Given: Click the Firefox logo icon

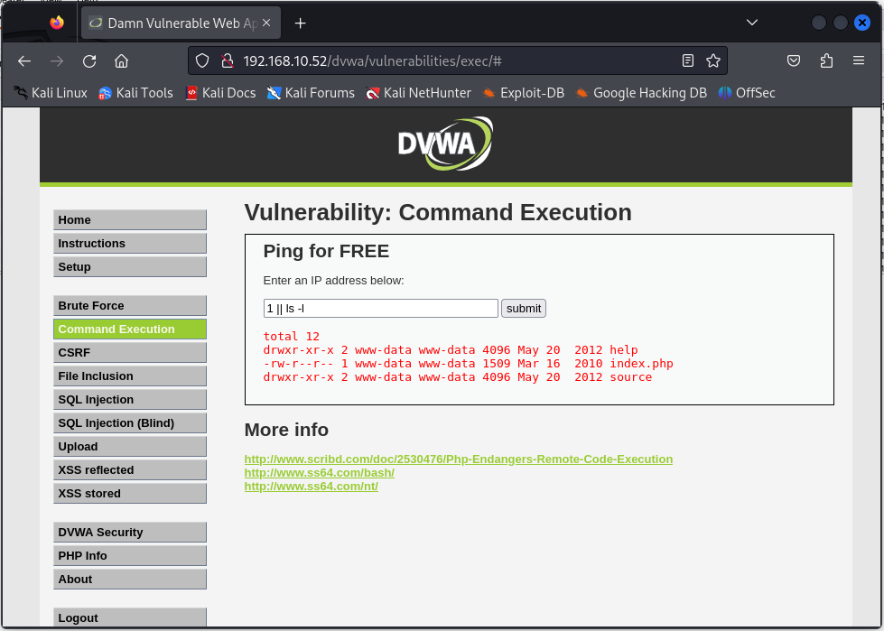Looking at the screenshot, I should 57,23.
